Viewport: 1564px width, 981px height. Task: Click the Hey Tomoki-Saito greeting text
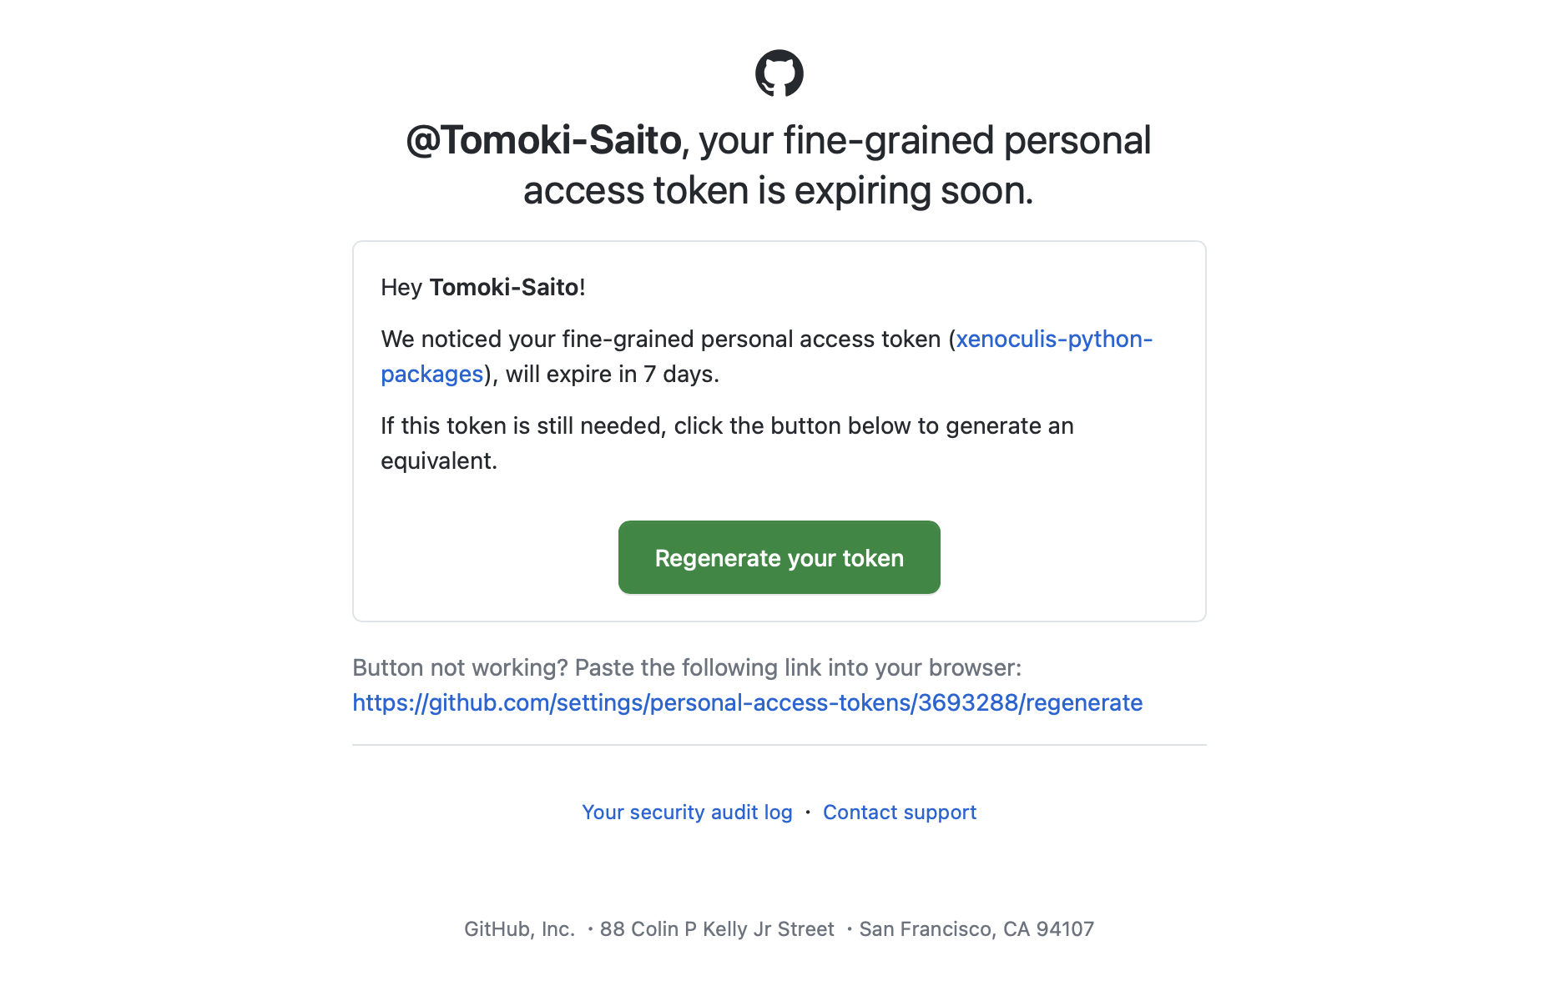pyautogui.click(x=482, y=287)
